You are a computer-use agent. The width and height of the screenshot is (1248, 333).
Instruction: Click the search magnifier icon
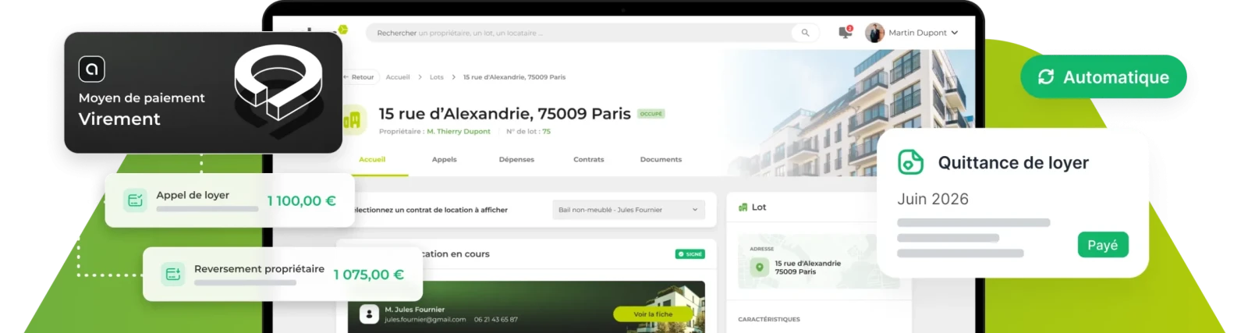tap(805, 33)
